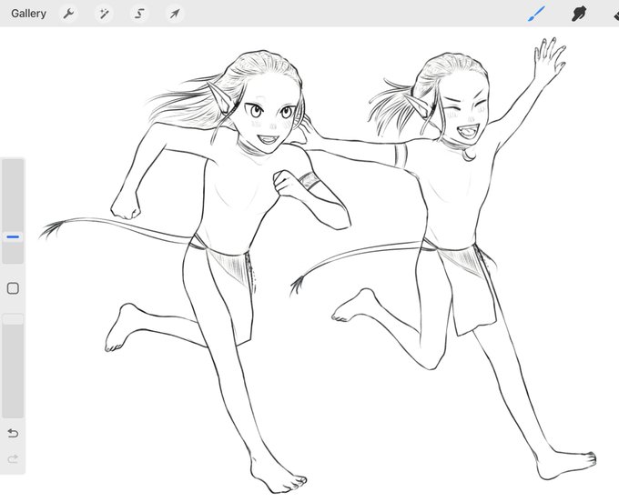Select the Brush tool

536,14
